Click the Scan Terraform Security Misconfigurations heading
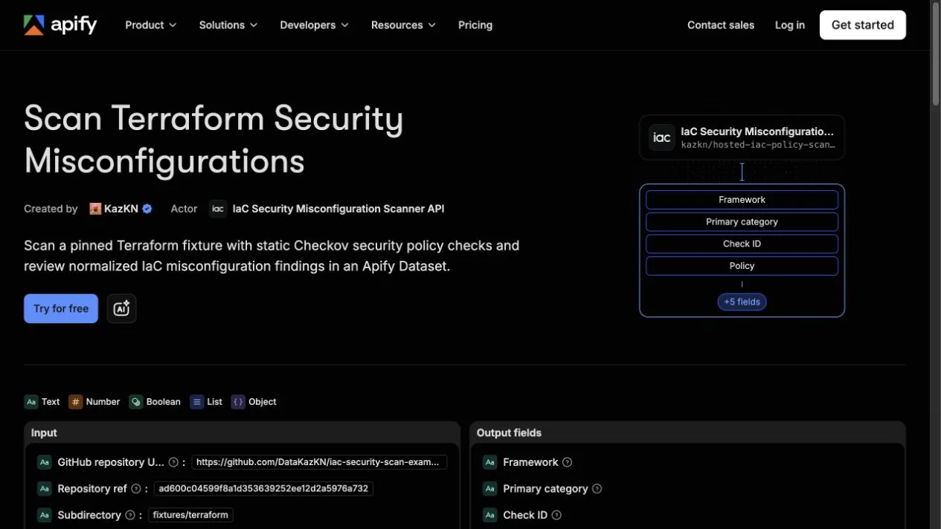 tap(213, 140)
